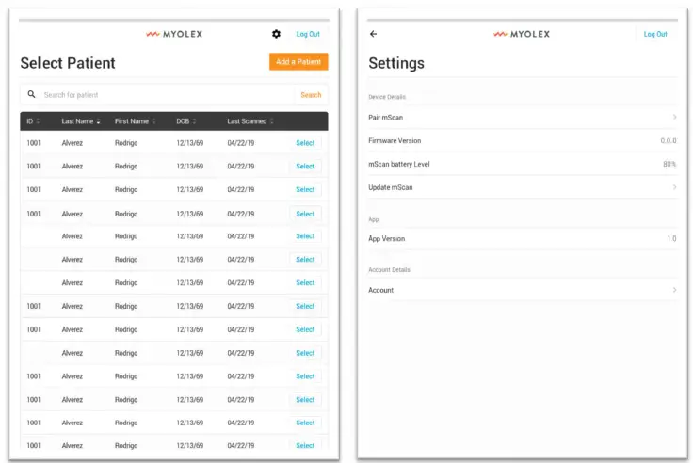Screen dimensions: 693x463
Task: Click the magnifying glass search icon
Action: pos(31,94)
